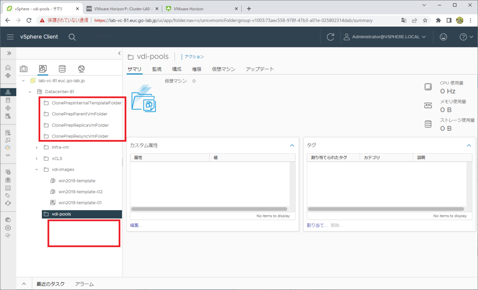Open the feedback smiley icon
Image resolution: width=478 pixels, height=290 pixels.
443,37
